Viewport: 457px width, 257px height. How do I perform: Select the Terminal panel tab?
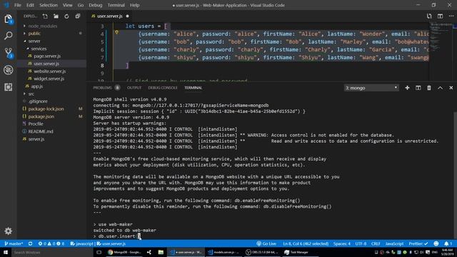pyautogui.click(x=193, y=88)
